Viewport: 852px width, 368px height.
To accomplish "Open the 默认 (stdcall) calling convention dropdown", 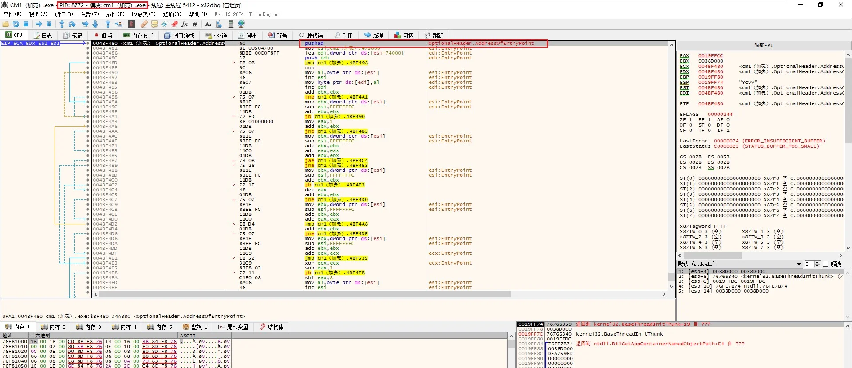I will (740, 264).
